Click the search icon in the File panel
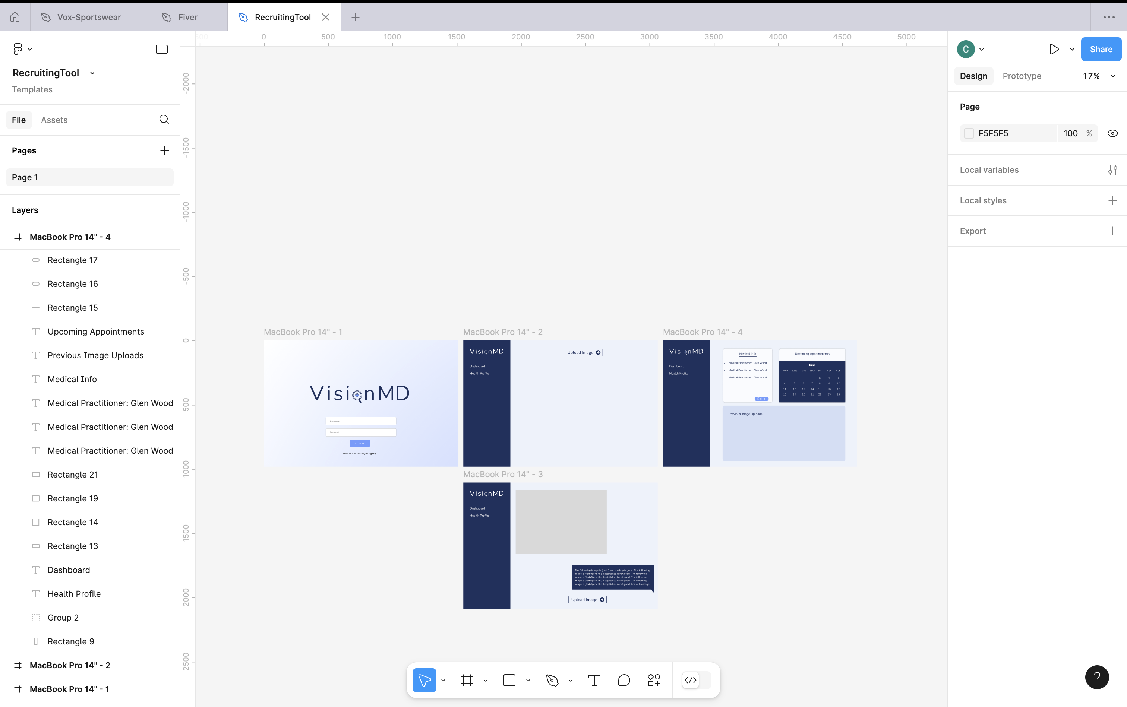The height and width of the screenshot is (707, 1127). tap(164, 120)
